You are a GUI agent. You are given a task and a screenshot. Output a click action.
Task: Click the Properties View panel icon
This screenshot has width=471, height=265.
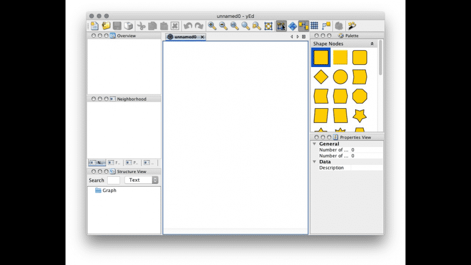point(336,137)
